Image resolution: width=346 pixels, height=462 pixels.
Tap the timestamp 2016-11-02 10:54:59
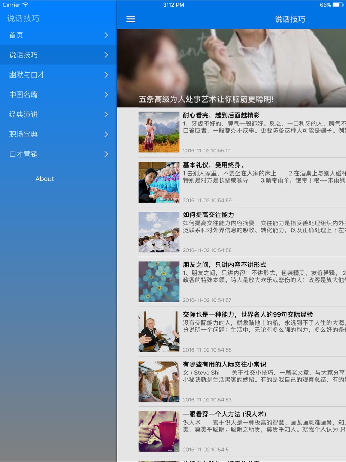tap(207, 201)
